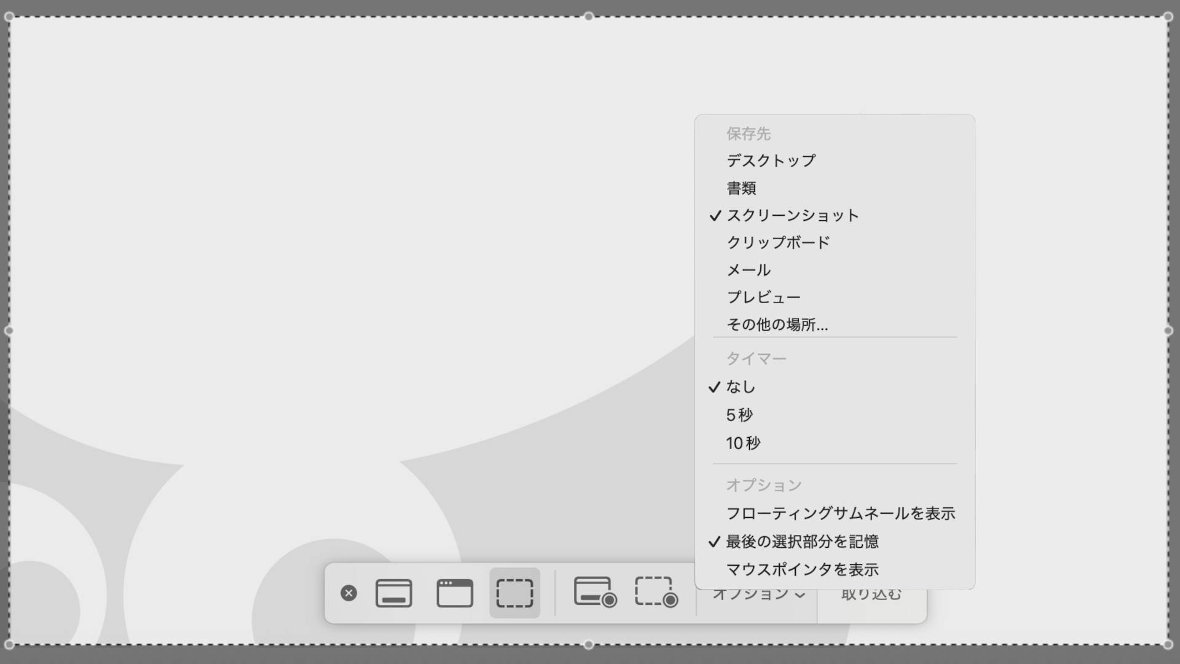
Task: Select the Capture Entire Screen tool
Action: tap(393, 593)
